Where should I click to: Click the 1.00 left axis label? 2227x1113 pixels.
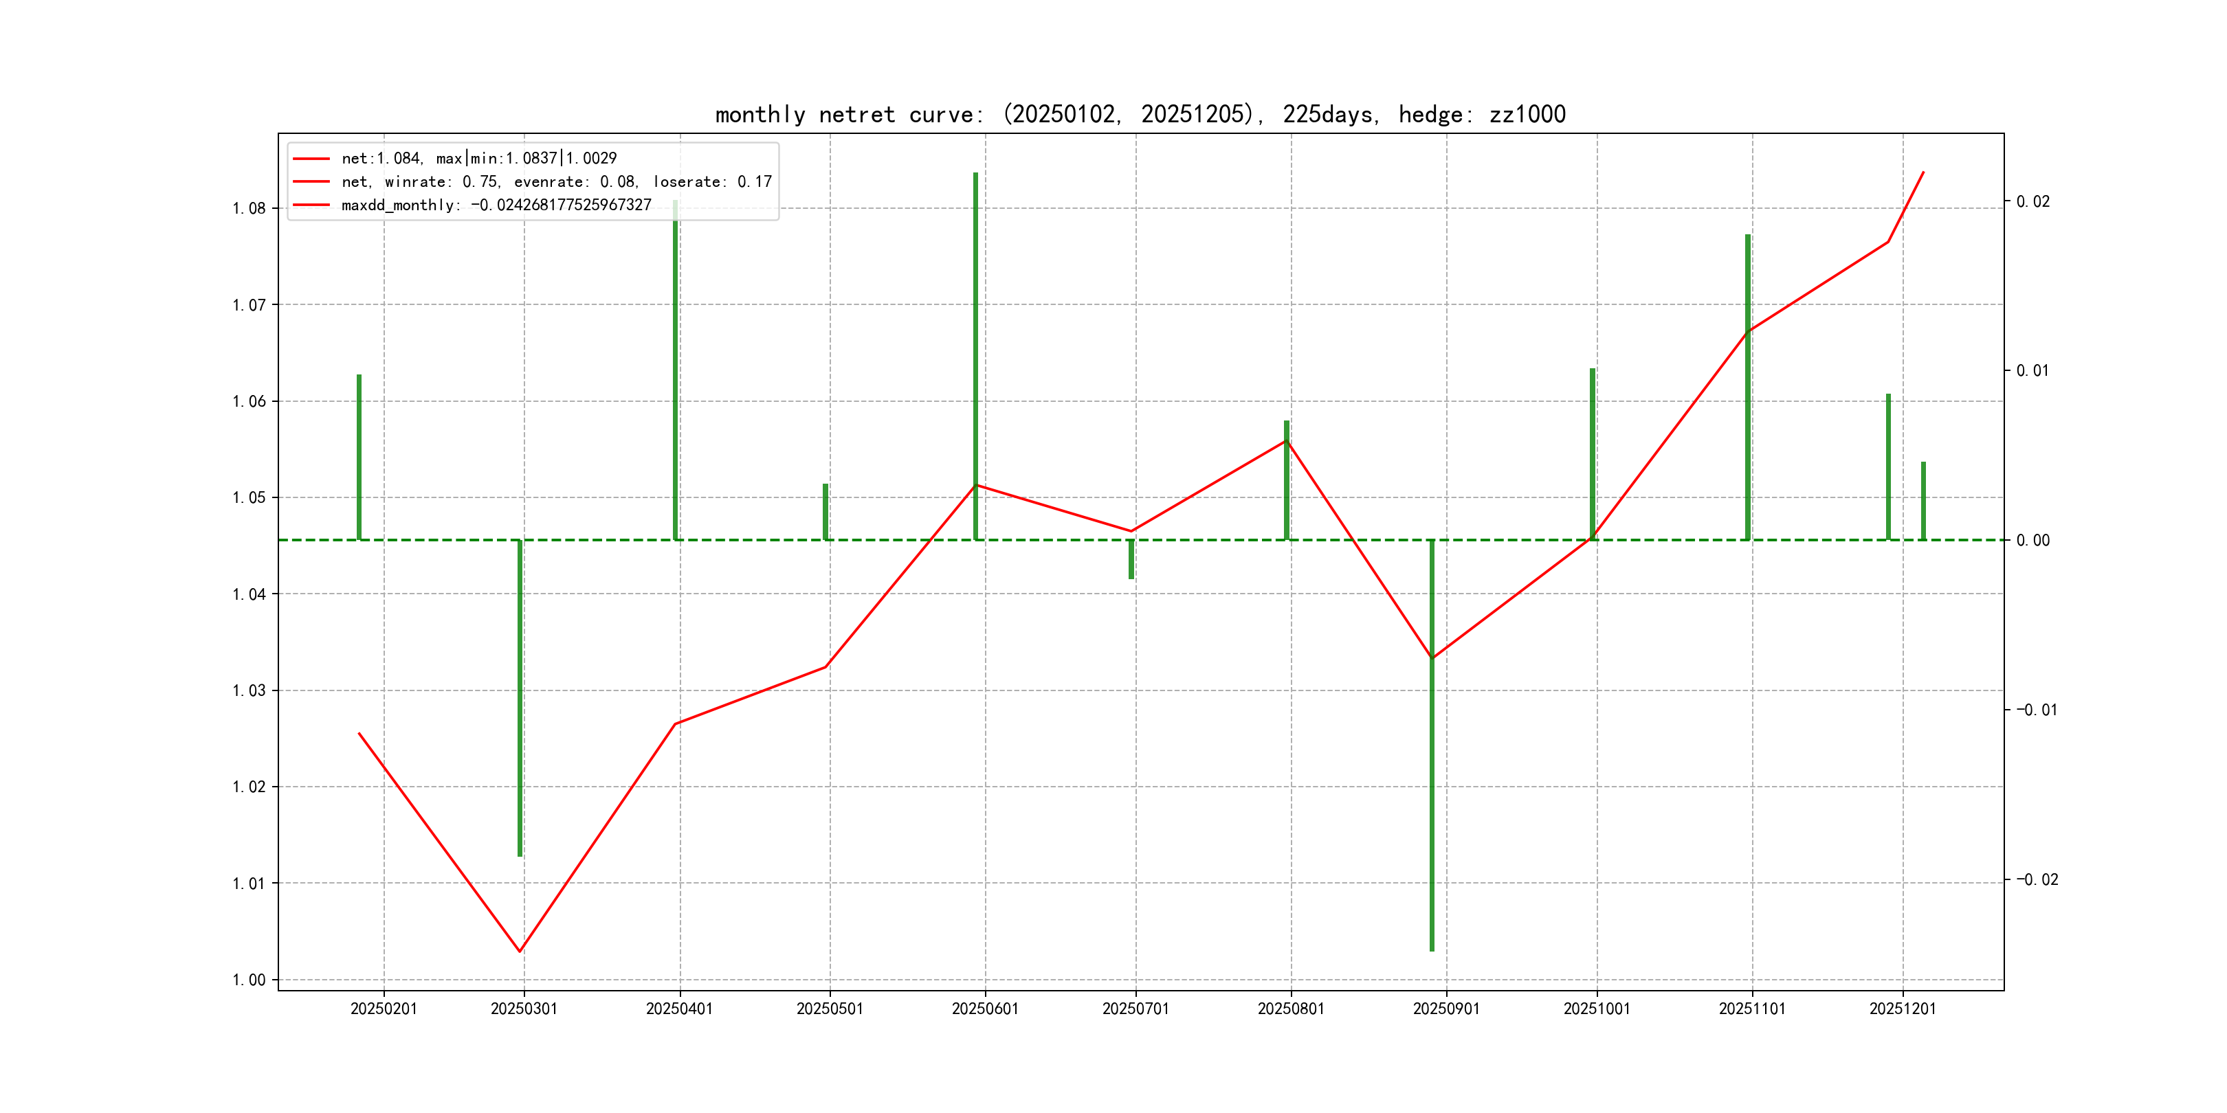pyautogui.click(x=249, y=980)
